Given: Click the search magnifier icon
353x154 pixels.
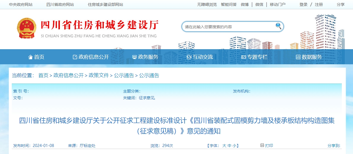Looking at the screenshot, I should pyautogui.click(x=278, y=26).
